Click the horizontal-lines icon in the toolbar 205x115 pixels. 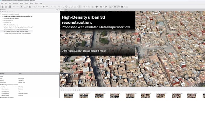coord(110,7)
